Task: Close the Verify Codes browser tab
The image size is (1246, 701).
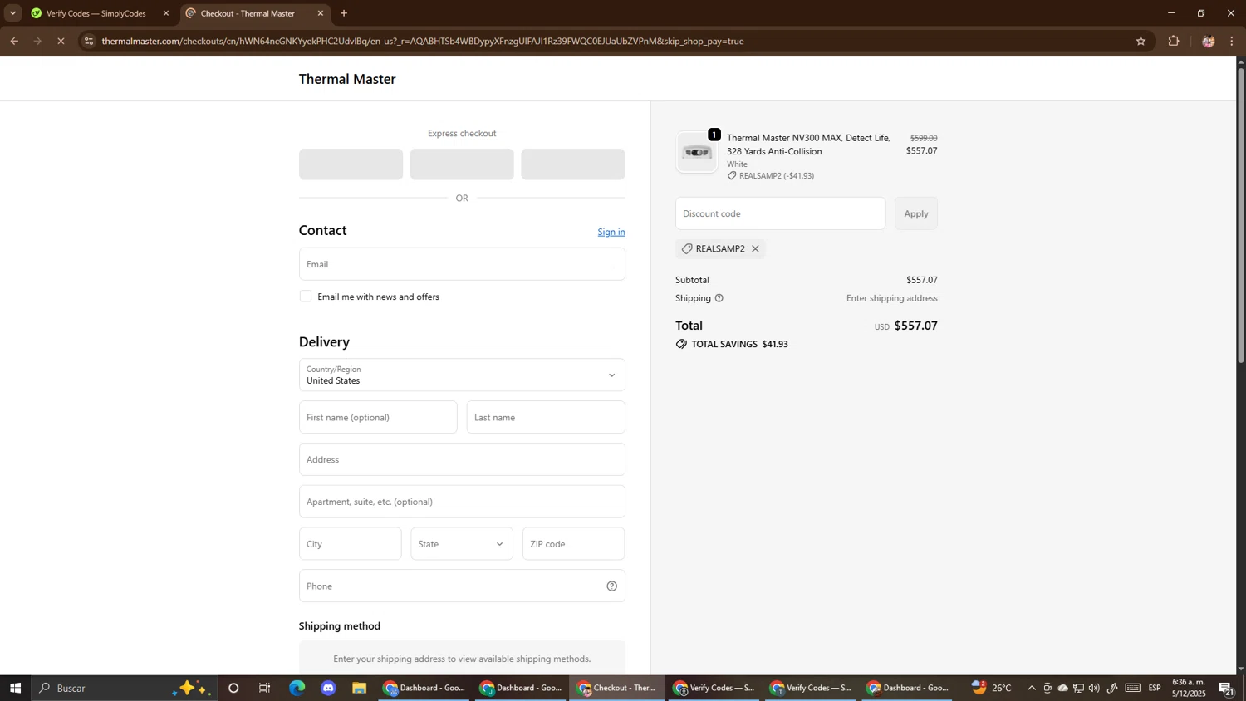Action: point(166,13)
